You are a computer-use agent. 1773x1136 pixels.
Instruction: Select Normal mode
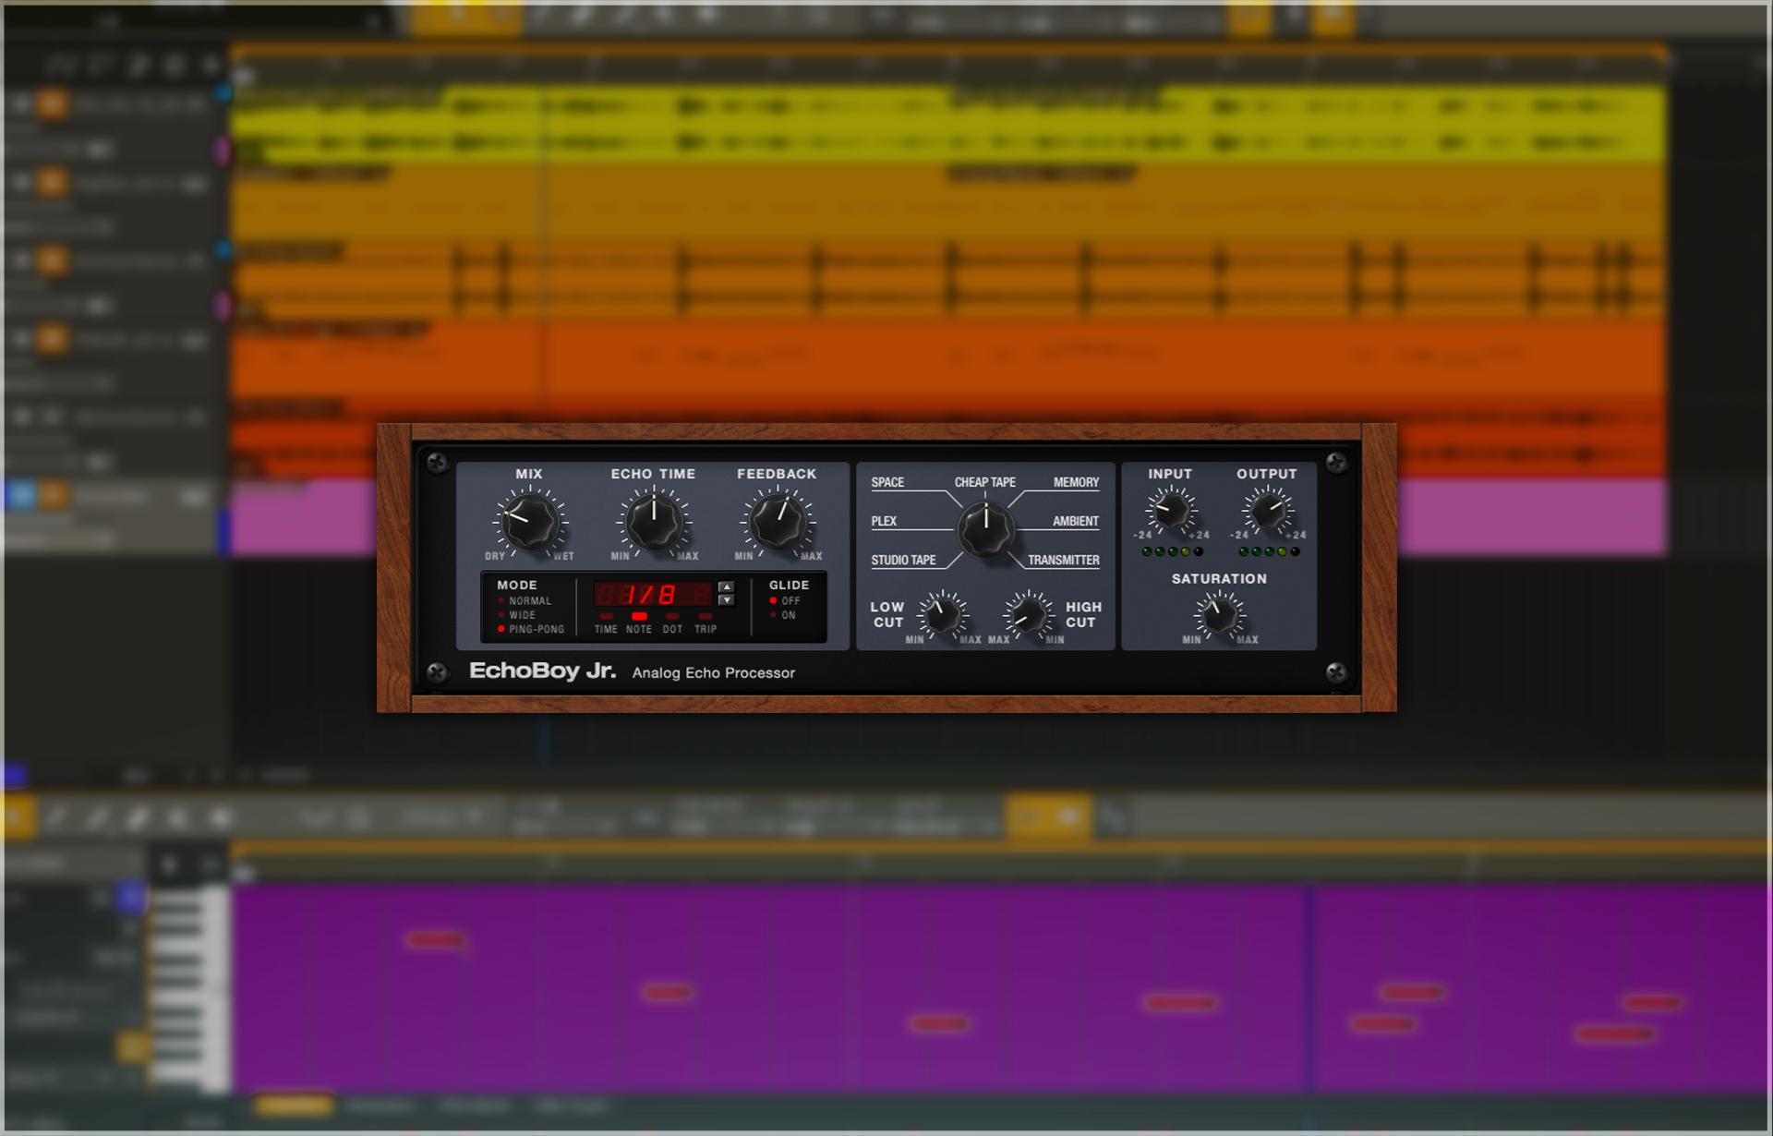click(x=525, y=601)
